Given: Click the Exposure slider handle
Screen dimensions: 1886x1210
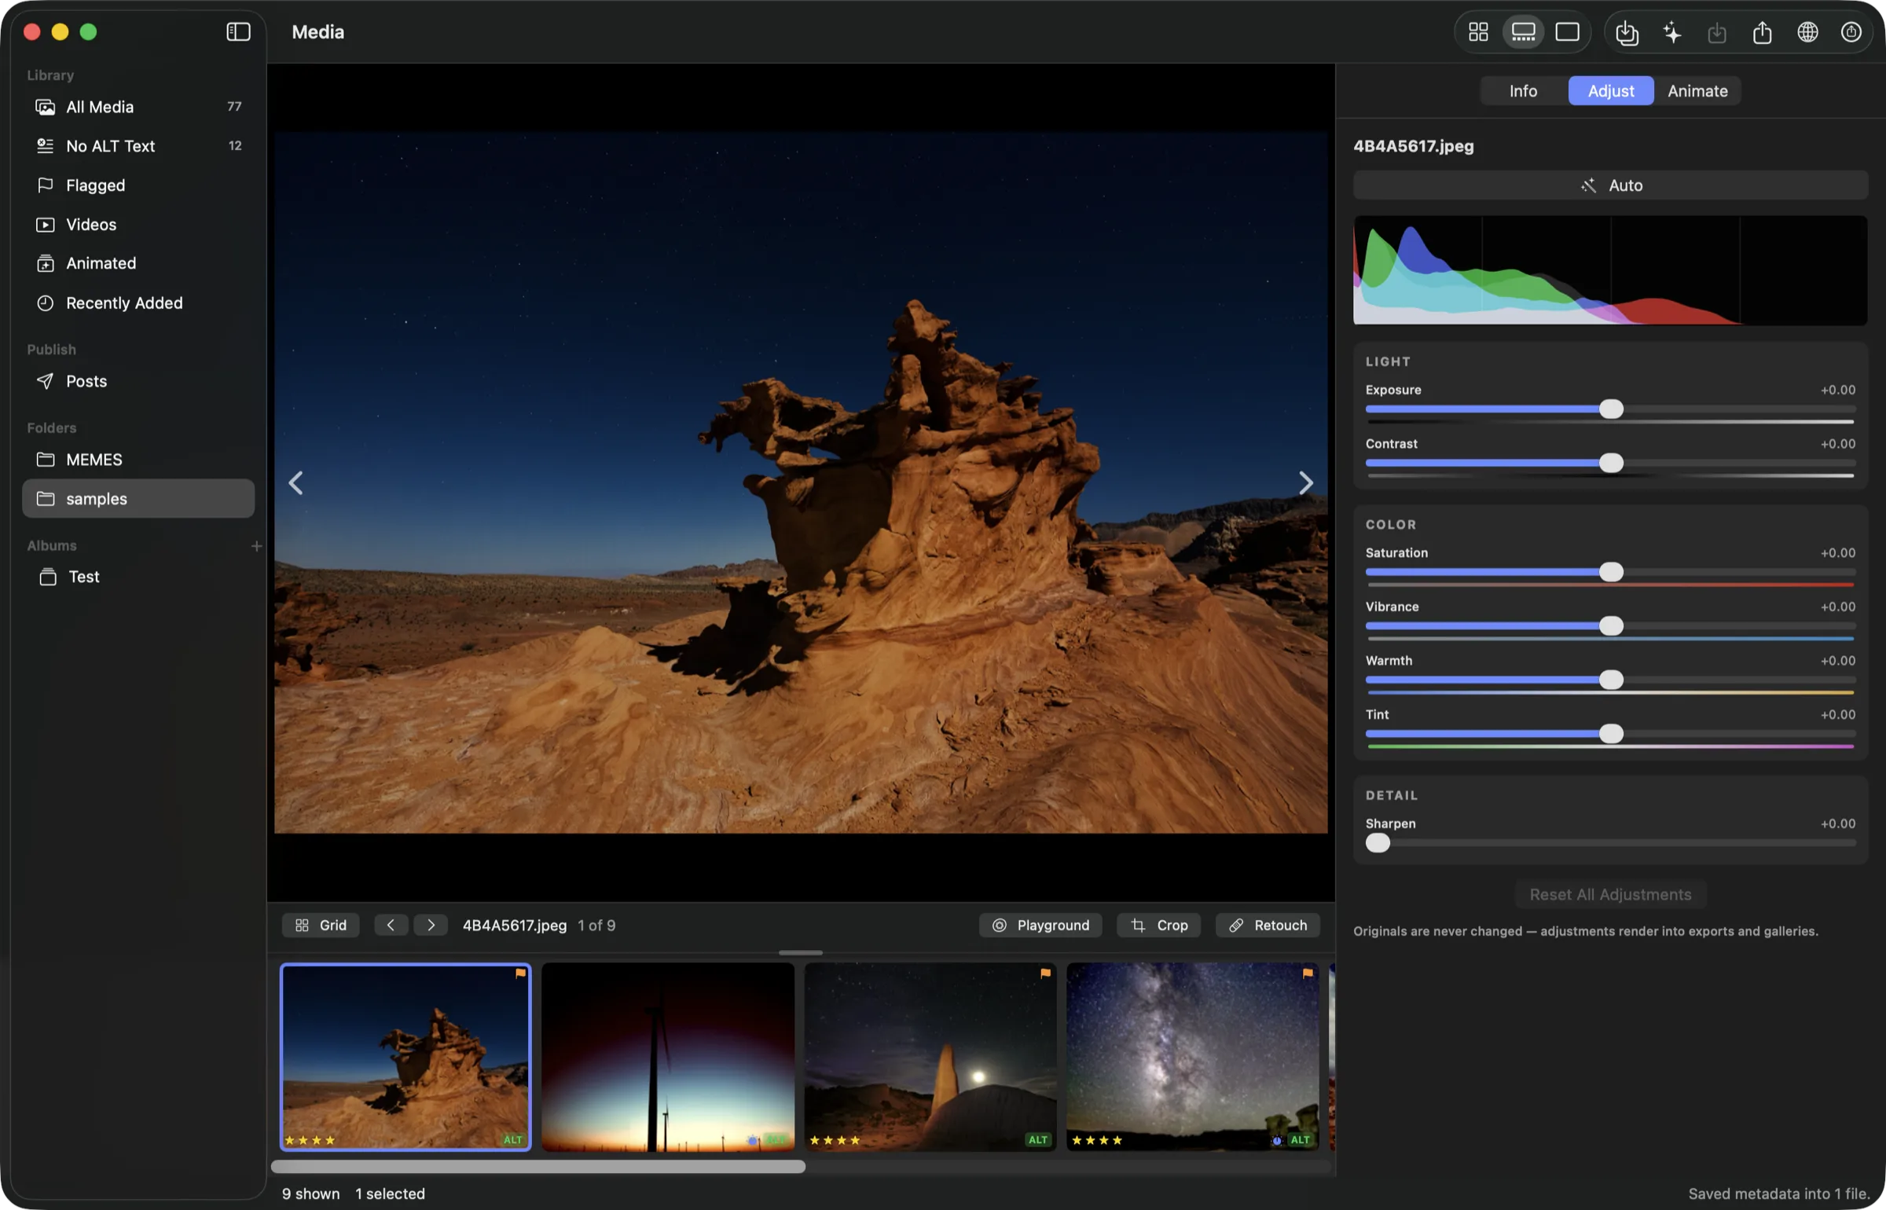Looking at the screenshot, I should [x=1611, y=409].
